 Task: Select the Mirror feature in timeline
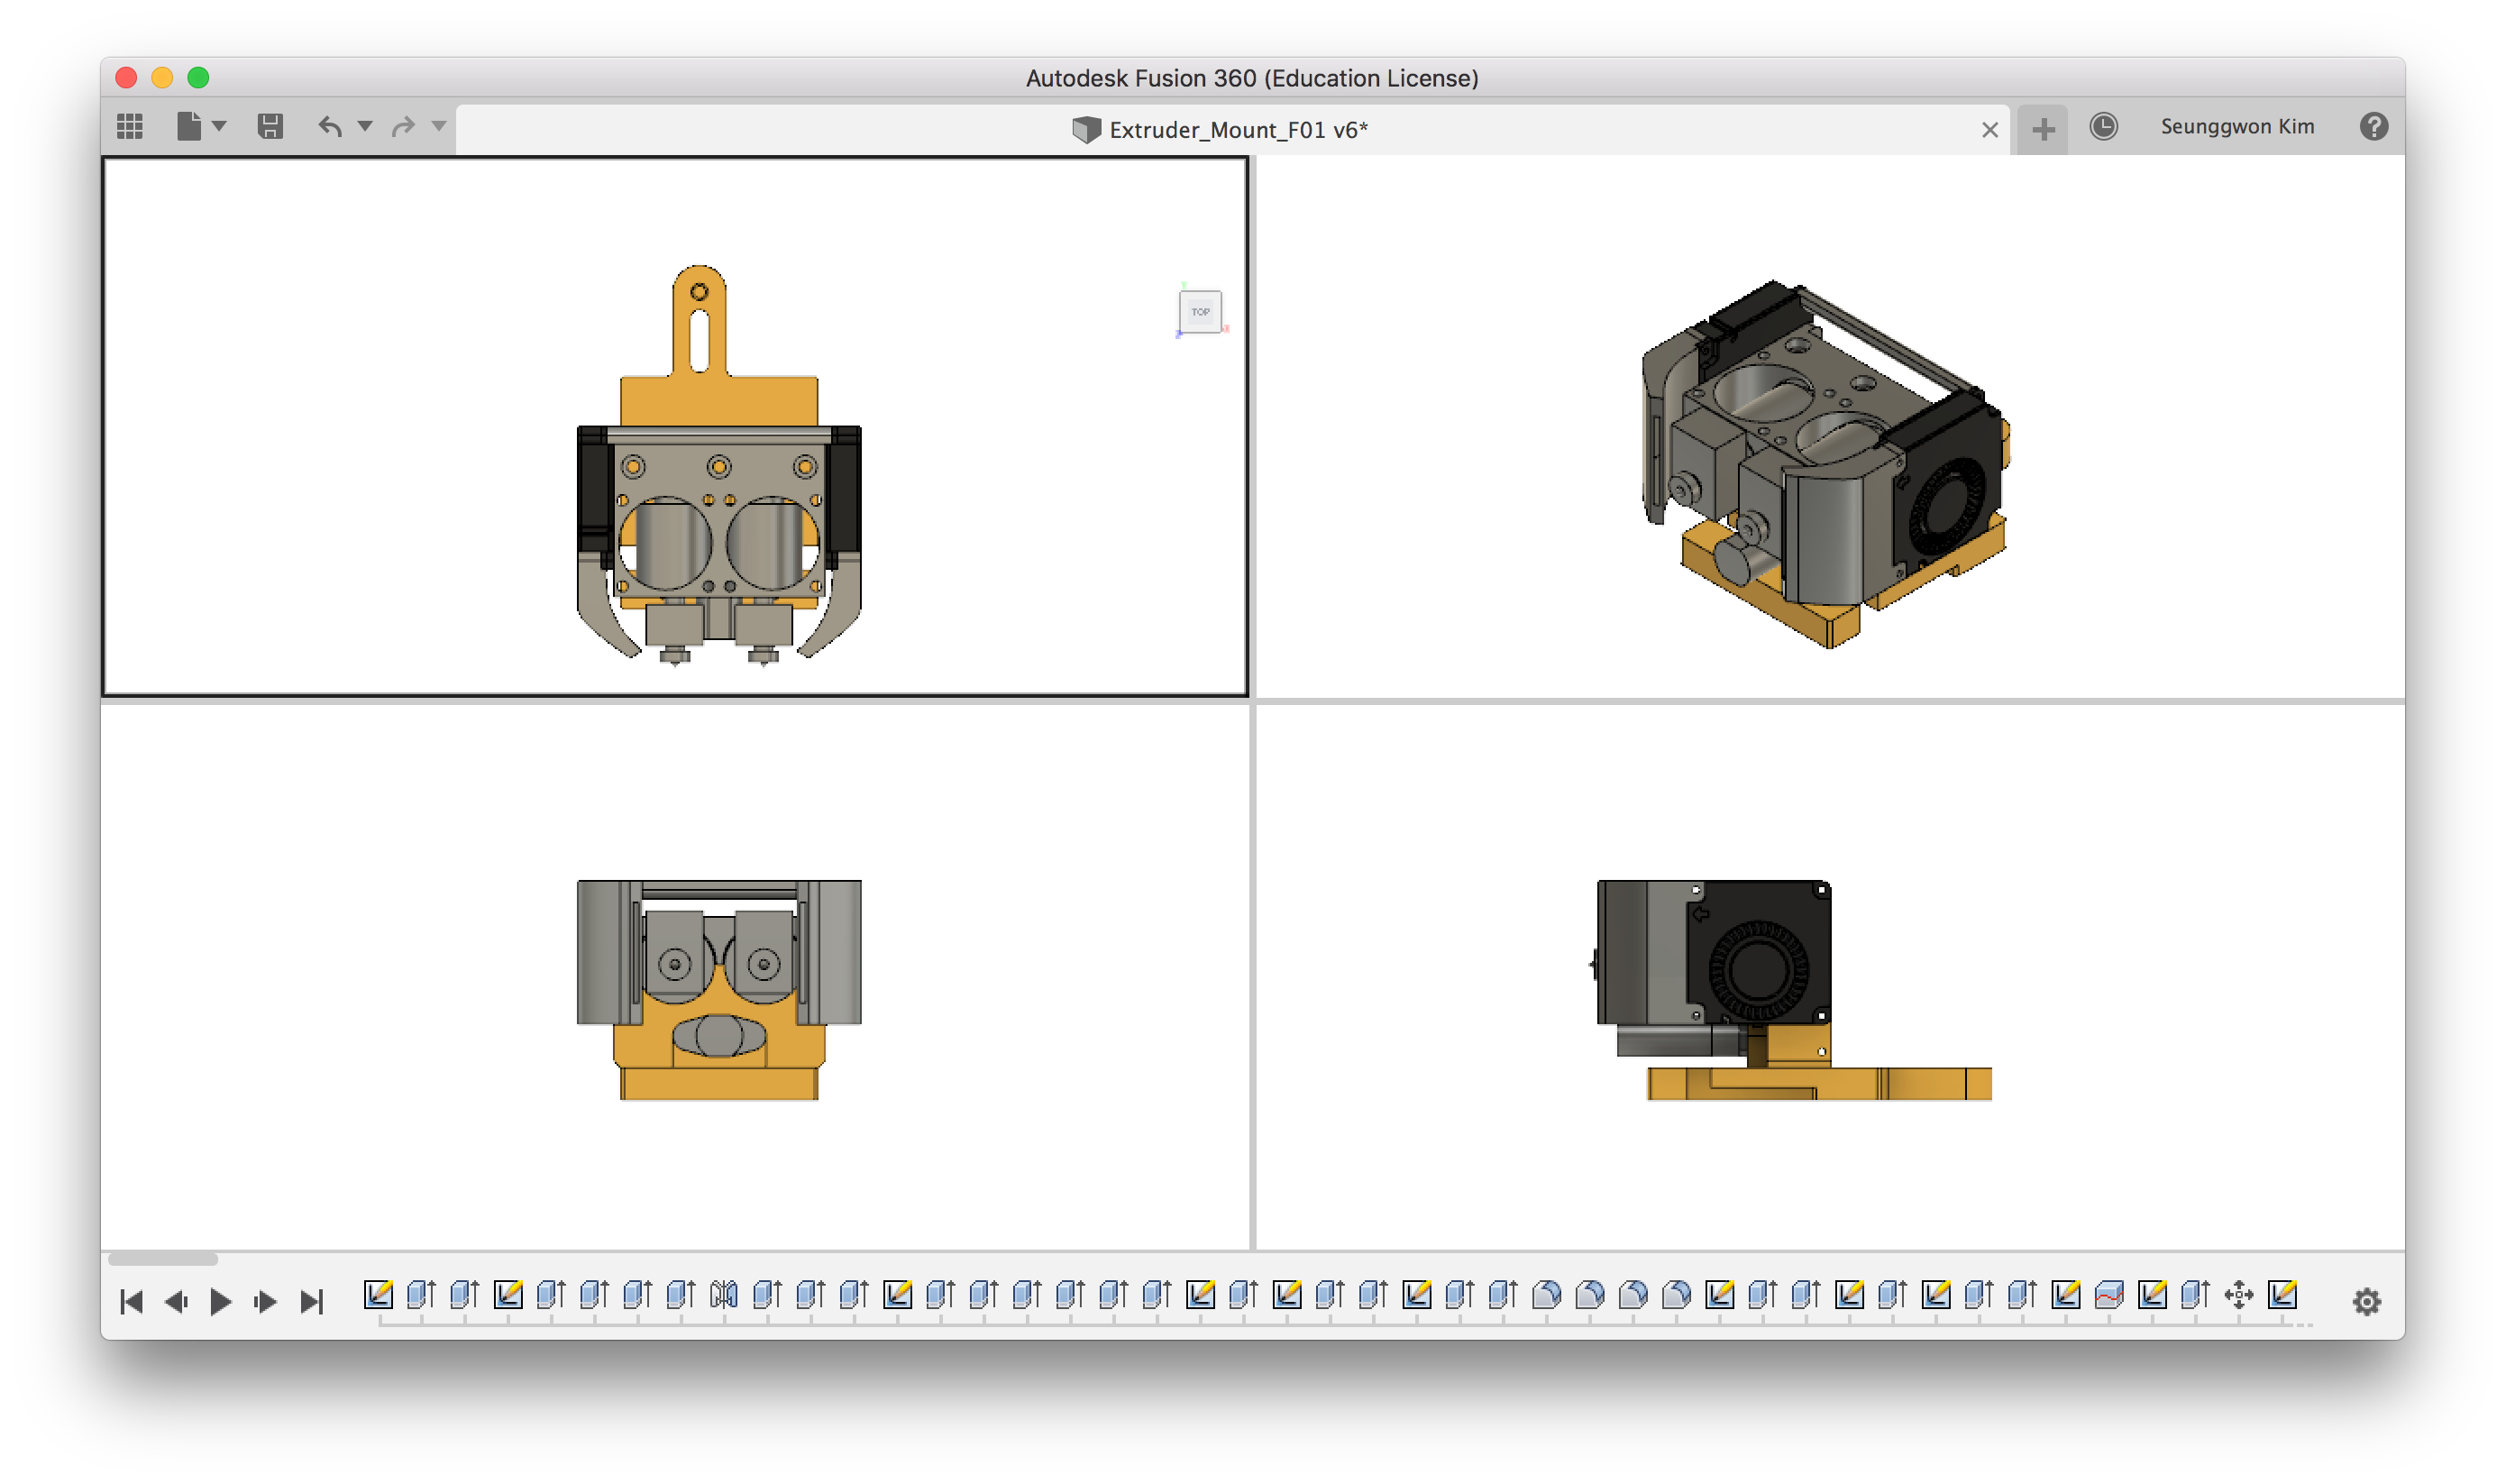click(724, 1295)
